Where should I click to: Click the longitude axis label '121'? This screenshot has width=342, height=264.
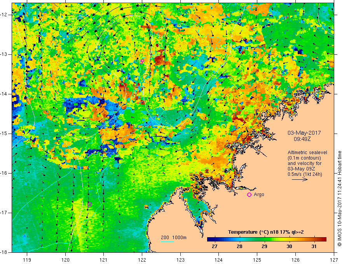click(104, 260)
